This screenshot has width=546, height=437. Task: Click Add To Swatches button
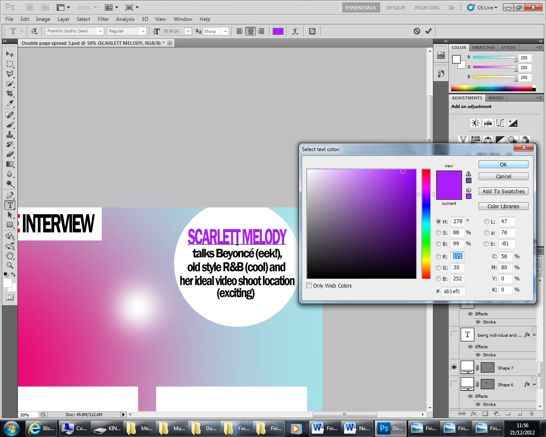pos(503,191)
